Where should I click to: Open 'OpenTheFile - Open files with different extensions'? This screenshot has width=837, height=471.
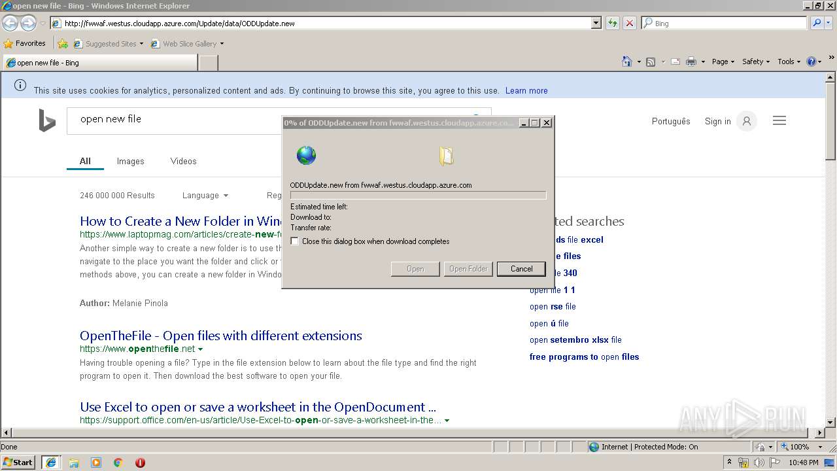click(x=221, y=336)
